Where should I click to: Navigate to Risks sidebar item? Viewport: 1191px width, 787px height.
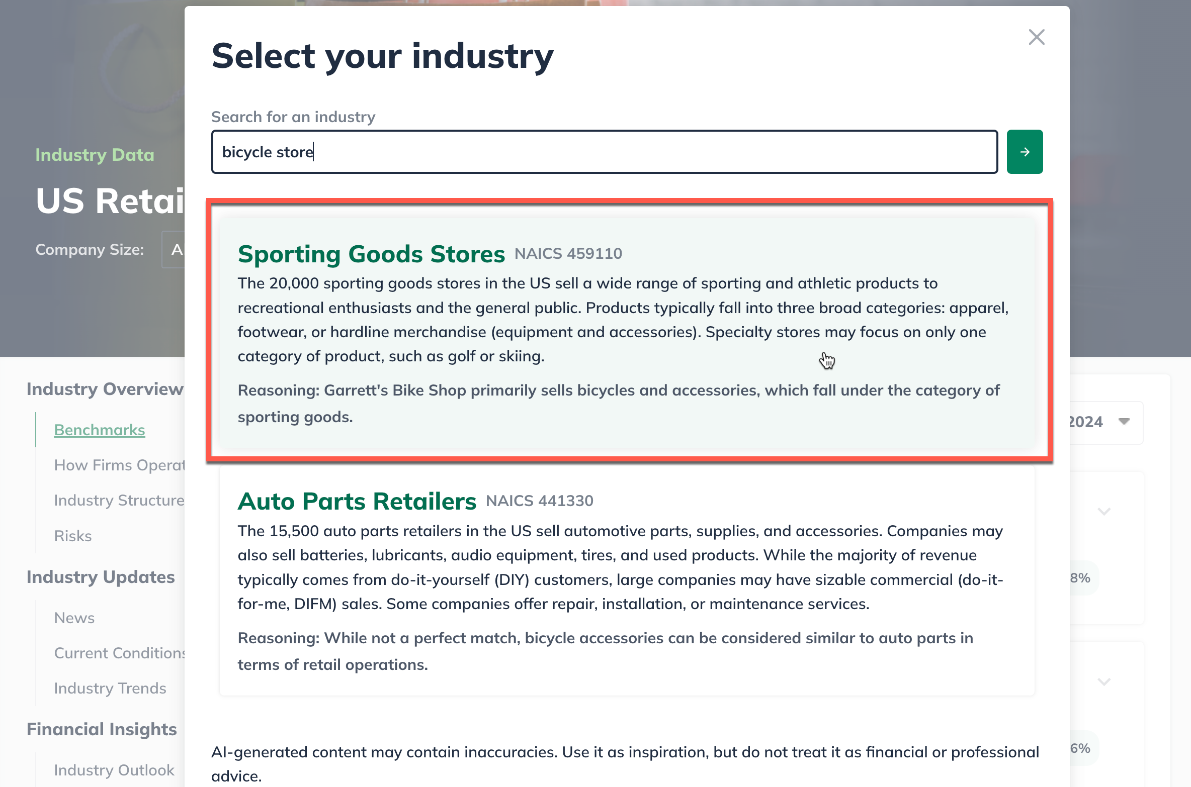click(x=73, y=536)
